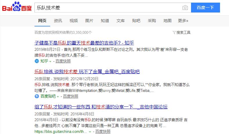The image size is (229, 134).
Task: Click the Baidu Tieba source favicon
Action: click(x=37, y=96)
